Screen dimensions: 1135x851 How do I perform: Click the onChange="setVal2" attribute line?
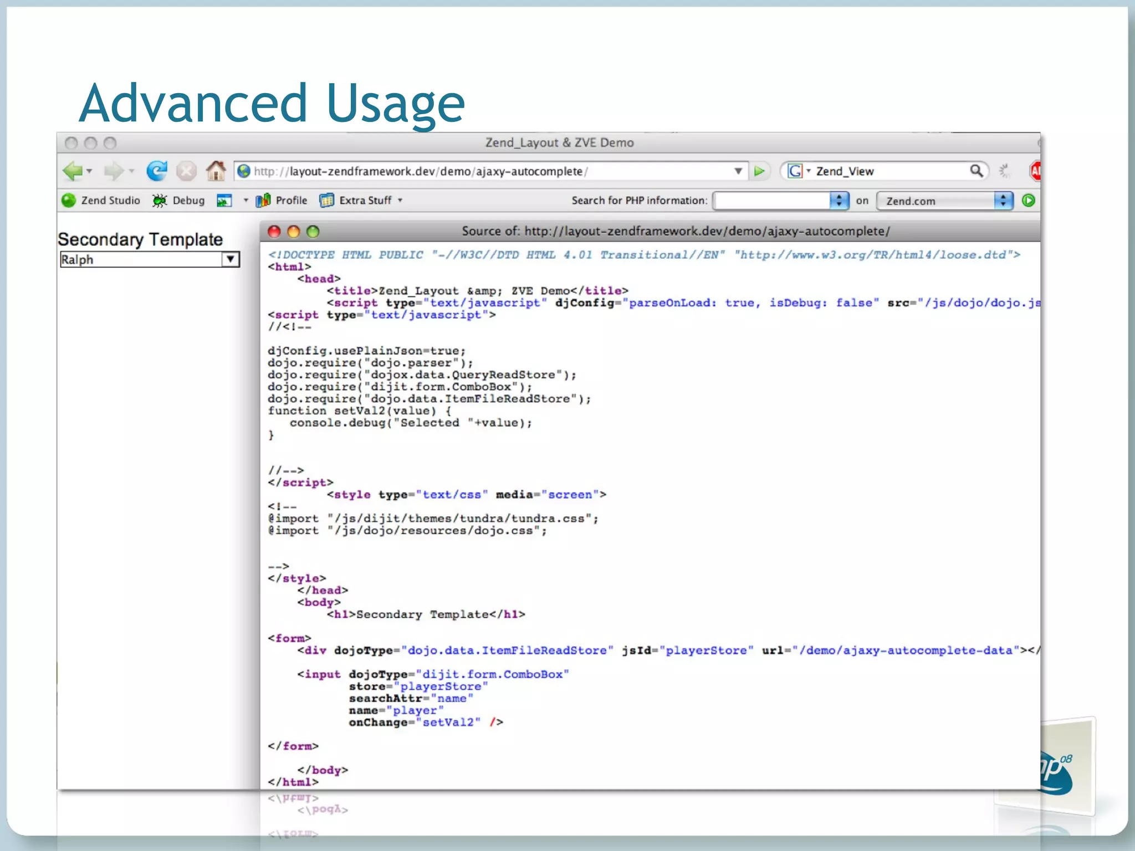click(x=426, y=722)
